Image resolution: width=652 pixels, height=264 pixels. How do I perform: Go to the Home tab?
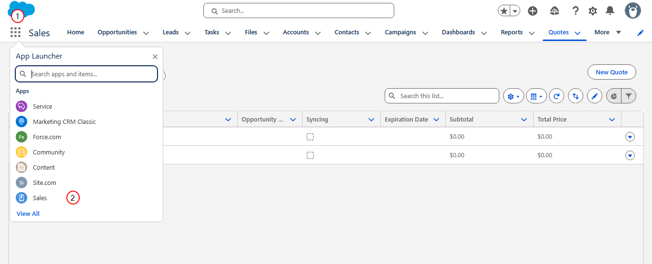click(x=75, y=32)
